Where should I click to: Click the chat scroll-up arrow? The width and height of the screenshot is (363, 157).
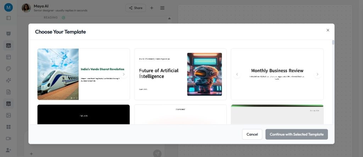(169, 18)
